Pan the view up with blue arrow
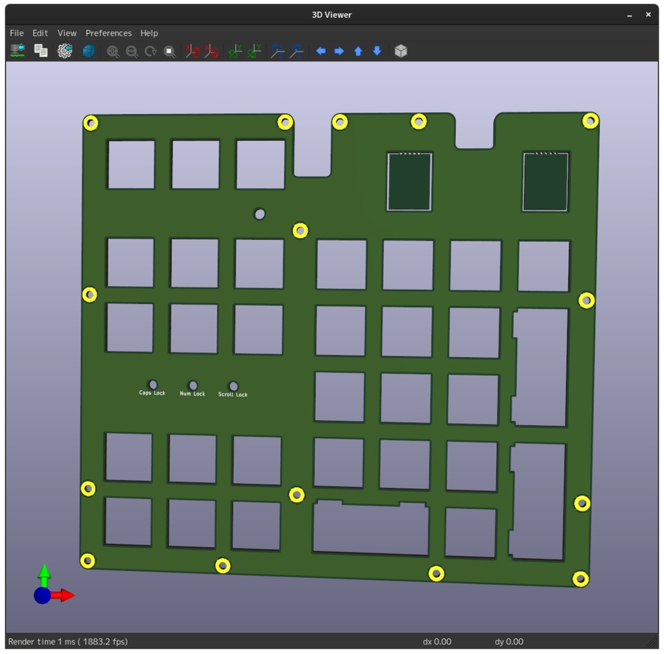 [x=358, y=51]
